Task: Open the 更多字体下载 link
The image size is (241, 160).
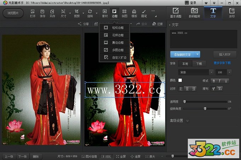Action: tap(222, 63)
